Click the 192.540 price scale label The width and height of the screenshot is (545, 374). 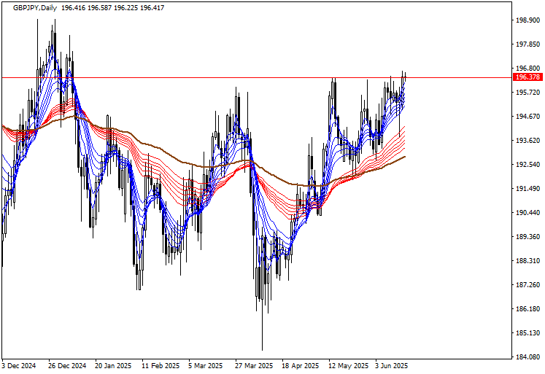tap(527, 165)
